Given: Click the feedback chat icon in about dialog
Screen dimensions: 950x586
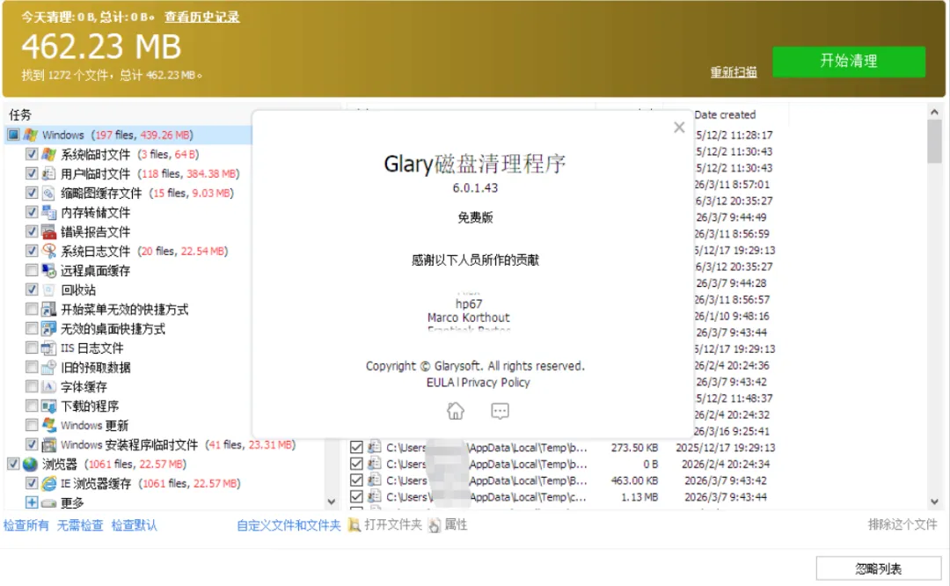Looking at the screenshot, I should click(x=500, y=411).
